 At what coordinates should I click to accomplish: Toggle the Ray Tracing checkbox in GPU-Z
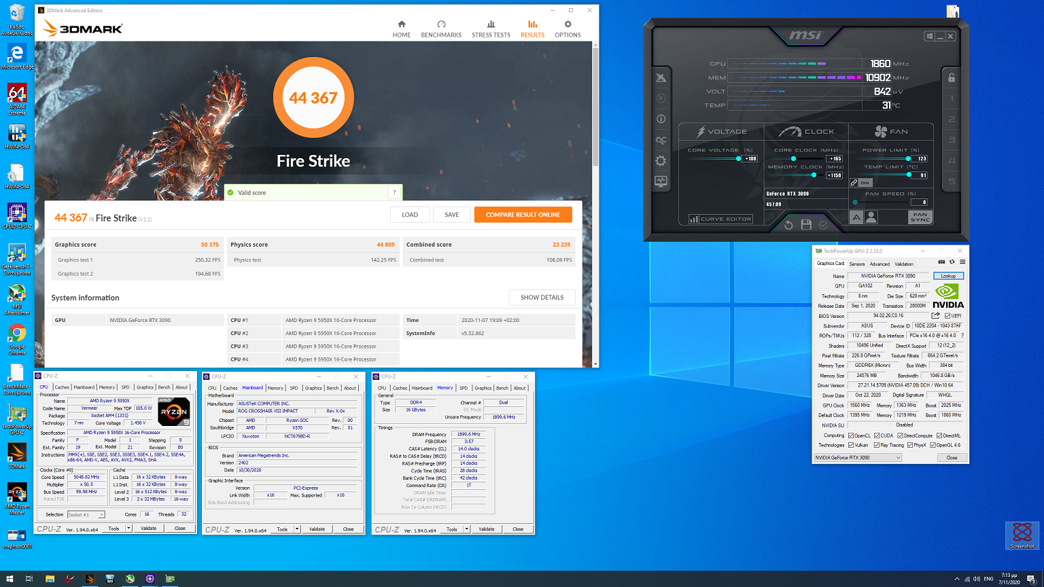click(x=877, y=445)
